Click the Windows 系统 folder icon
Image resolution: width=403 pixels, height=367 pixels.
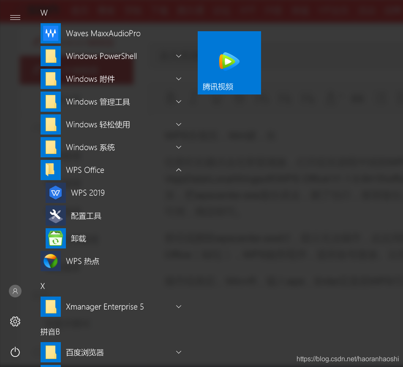[x=51, y=147]
